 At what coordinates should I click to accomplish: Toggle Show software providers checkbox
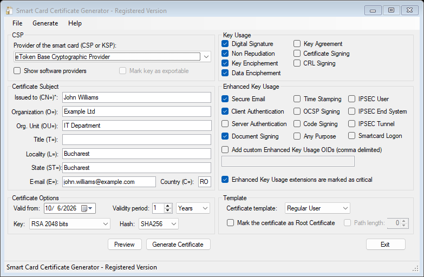pyautogui.click(x=17, y=71)
